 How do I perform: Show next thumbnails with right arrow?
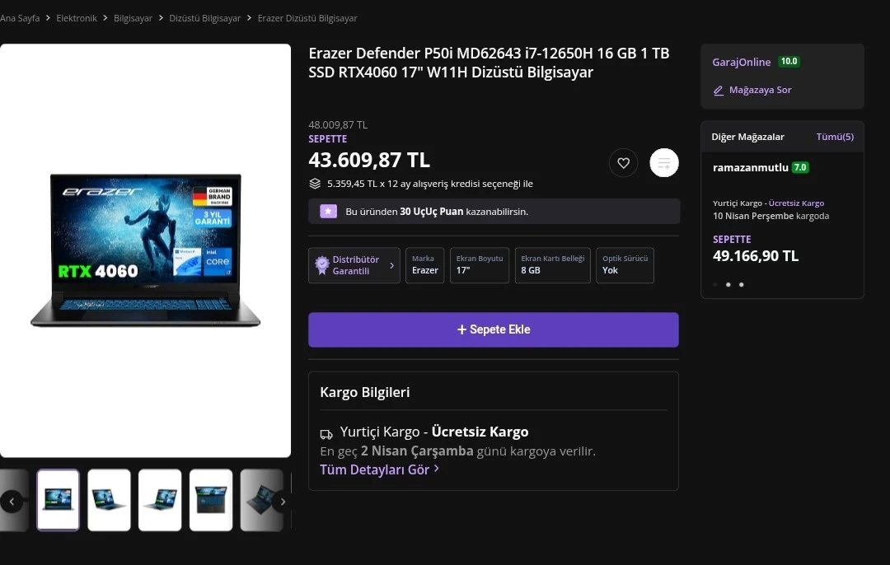[282, 502]
